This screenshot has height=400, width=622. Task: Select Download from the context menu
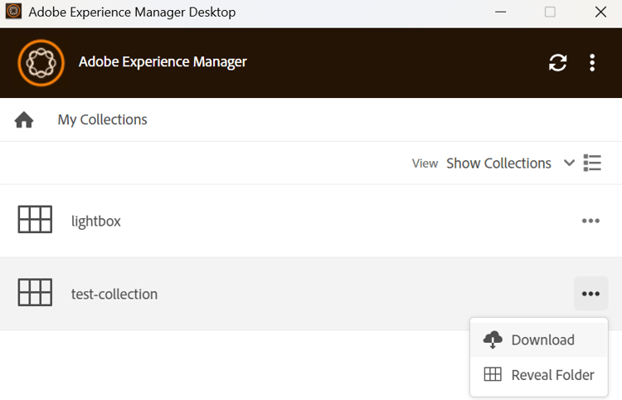(x=542, y=339)
